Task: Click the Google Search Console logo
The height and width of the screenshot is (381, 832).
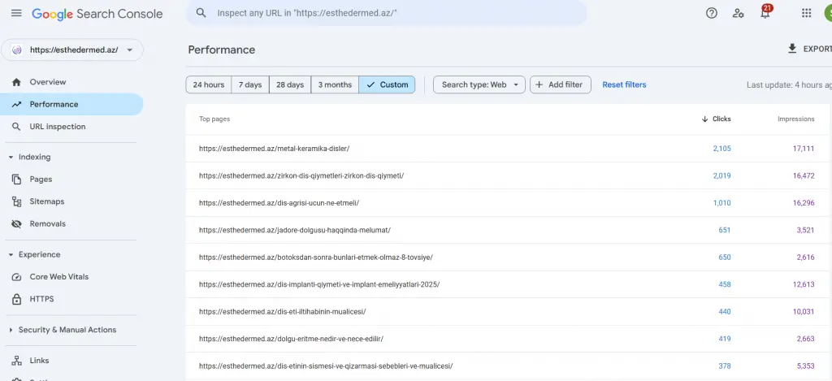Action: 97,14
